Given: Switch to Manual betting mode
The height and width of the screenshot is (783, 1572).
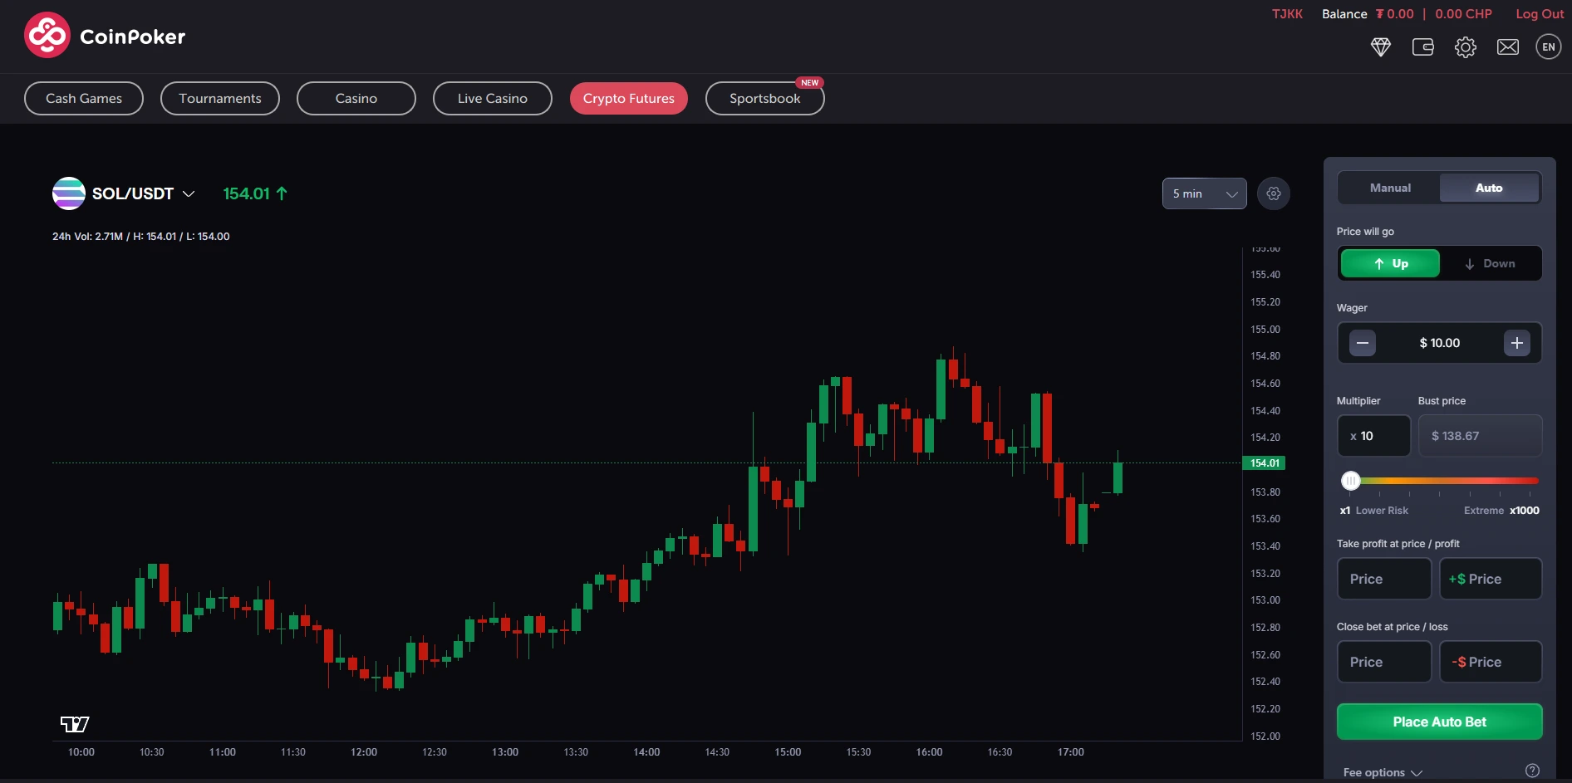Looking at the screenshot, I should 1388,188.
